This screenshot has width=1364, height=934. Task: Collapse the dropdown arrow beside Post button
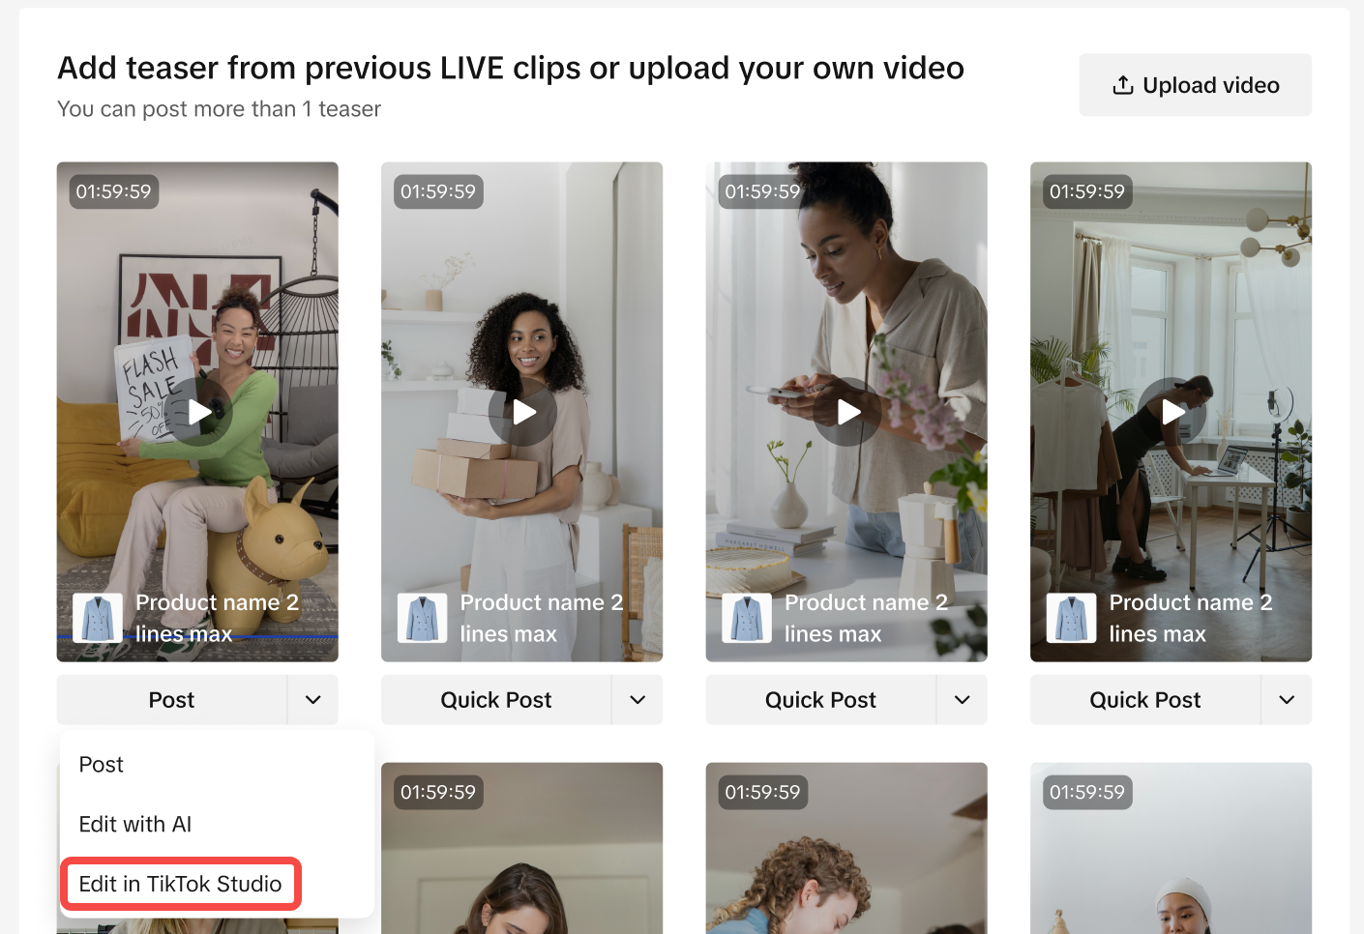click(x=312, y=700)
